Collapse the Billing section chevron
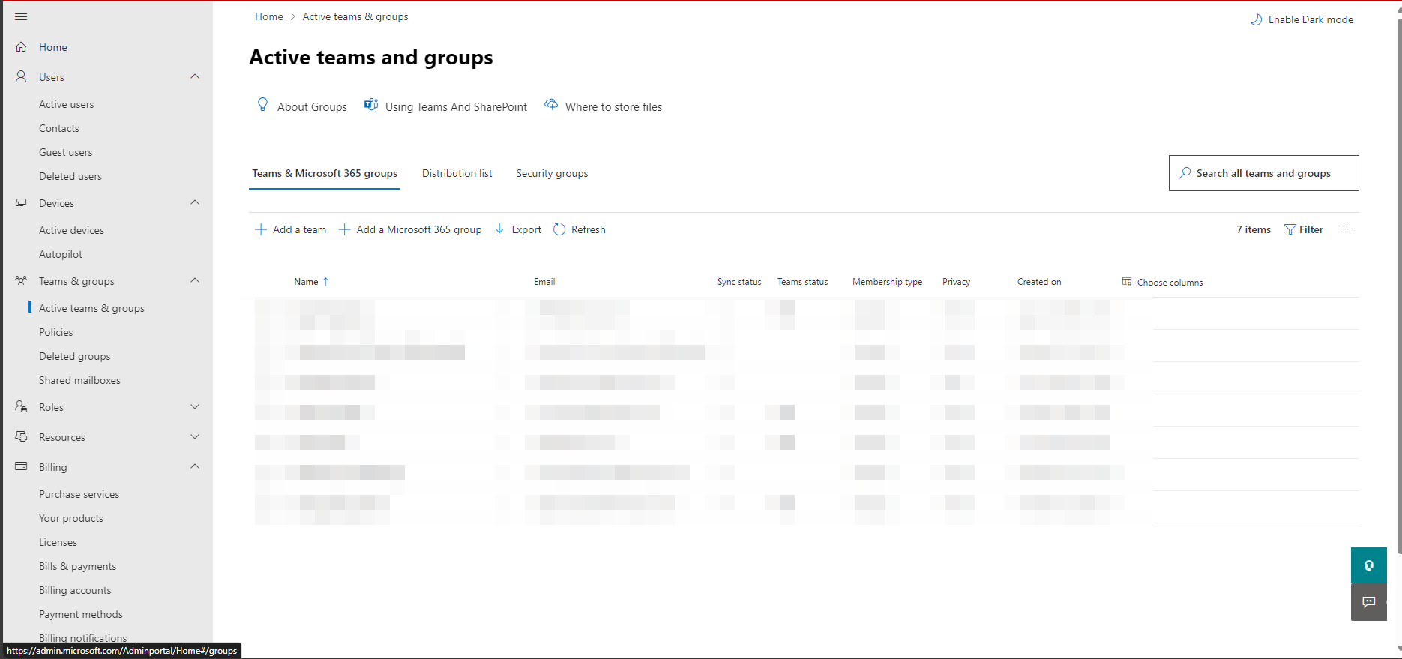Screen dimensions: 1402x659 pyautogui.click(x=195, y=466)
